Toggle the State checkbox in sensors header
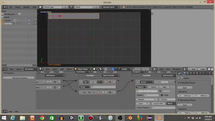This screenshot has height=121, width=215. (57, 72)
